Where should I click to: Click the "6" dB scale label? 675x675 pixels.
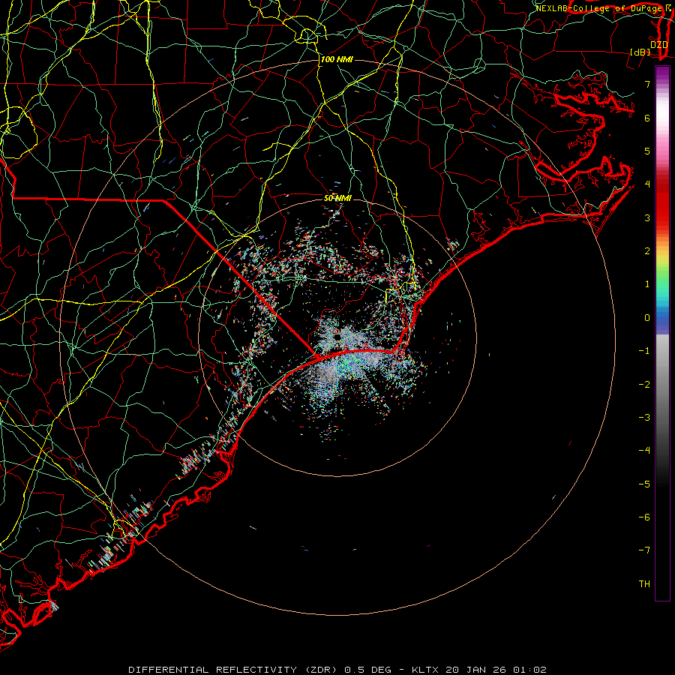647,118
